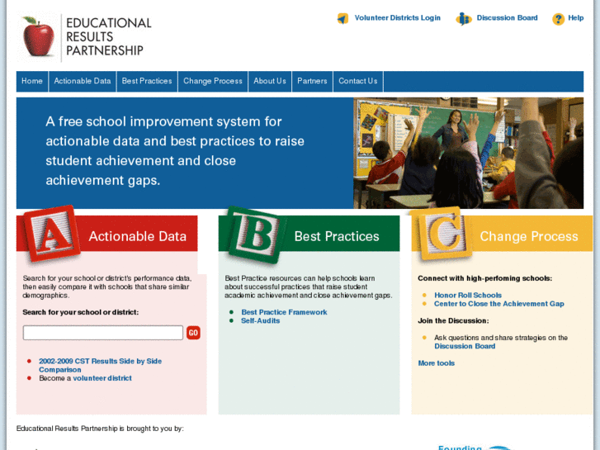Click the red letter A block

[x=52, y=234]
